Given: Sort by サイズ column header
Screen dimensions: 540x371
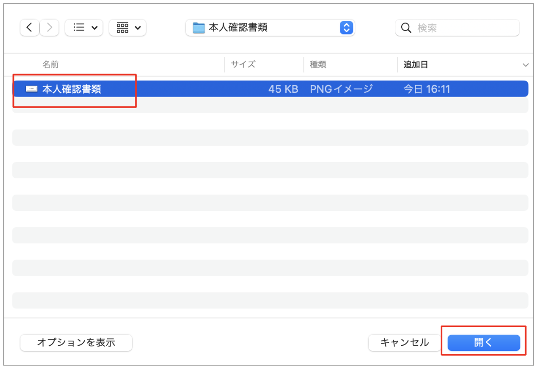Looking at the screenshot, I should [x=243, y=65].
